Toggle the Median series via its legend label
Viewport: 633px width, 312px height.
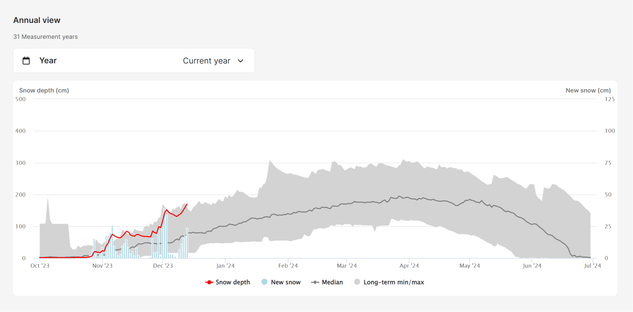332,282
